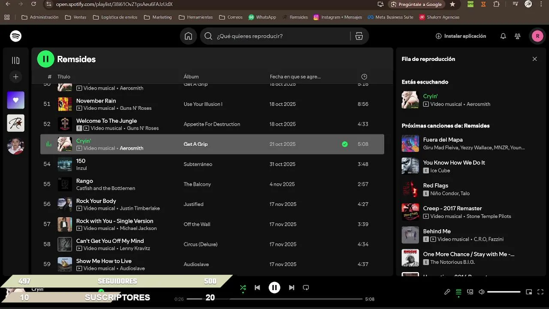The image size is (549, 309).
Task: Sort by Fecha en que se agregó header
Action: click(295, 77)
